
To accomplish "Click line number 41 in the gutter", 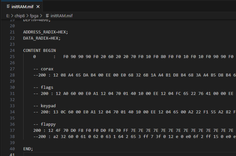I will pos(12,155).
